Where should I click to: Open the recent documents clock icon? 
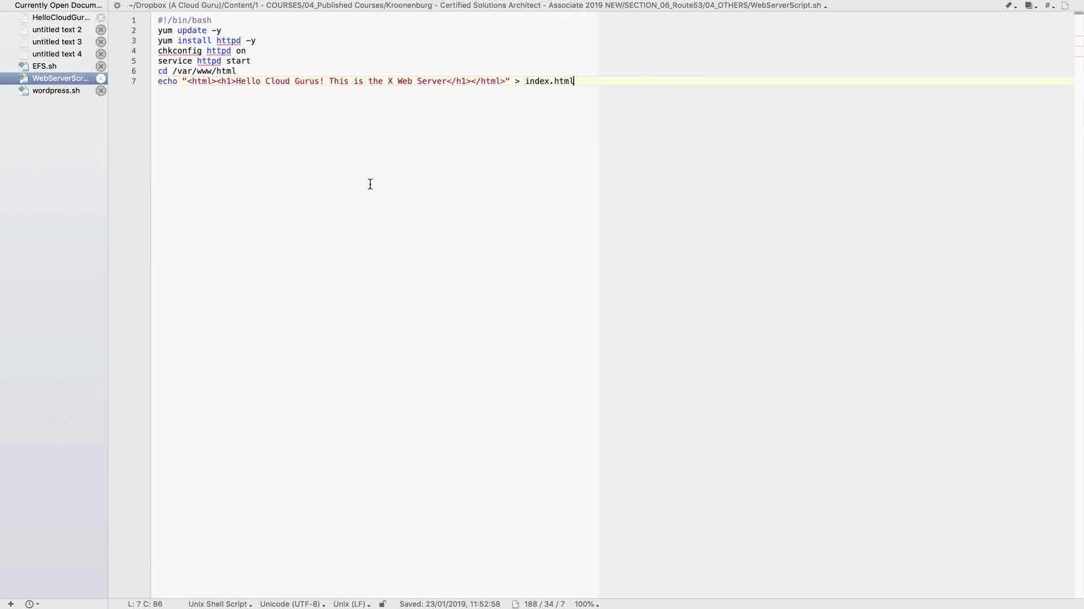tap(30, 604)
